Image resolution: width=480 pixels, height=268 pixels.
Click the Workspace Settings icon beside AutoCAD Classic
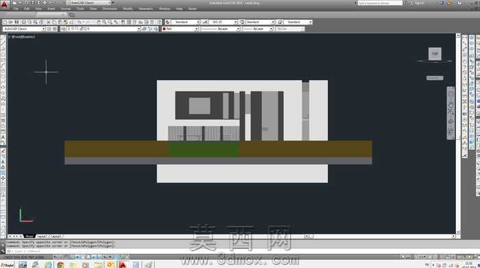[49, 29]
